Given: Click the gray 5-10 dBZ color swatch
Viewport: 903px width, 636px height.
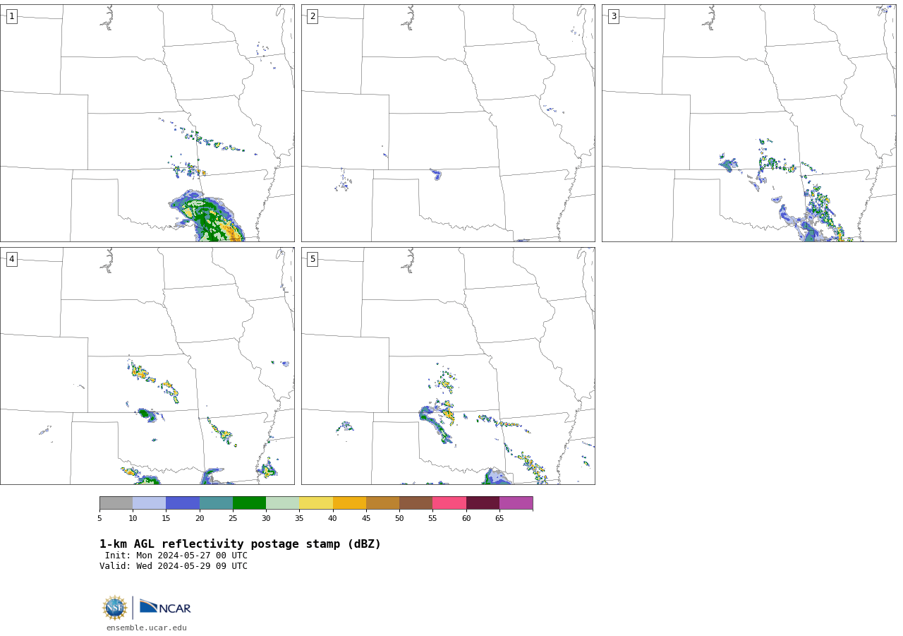Looking at the screenshot, I should click(116, 503).
